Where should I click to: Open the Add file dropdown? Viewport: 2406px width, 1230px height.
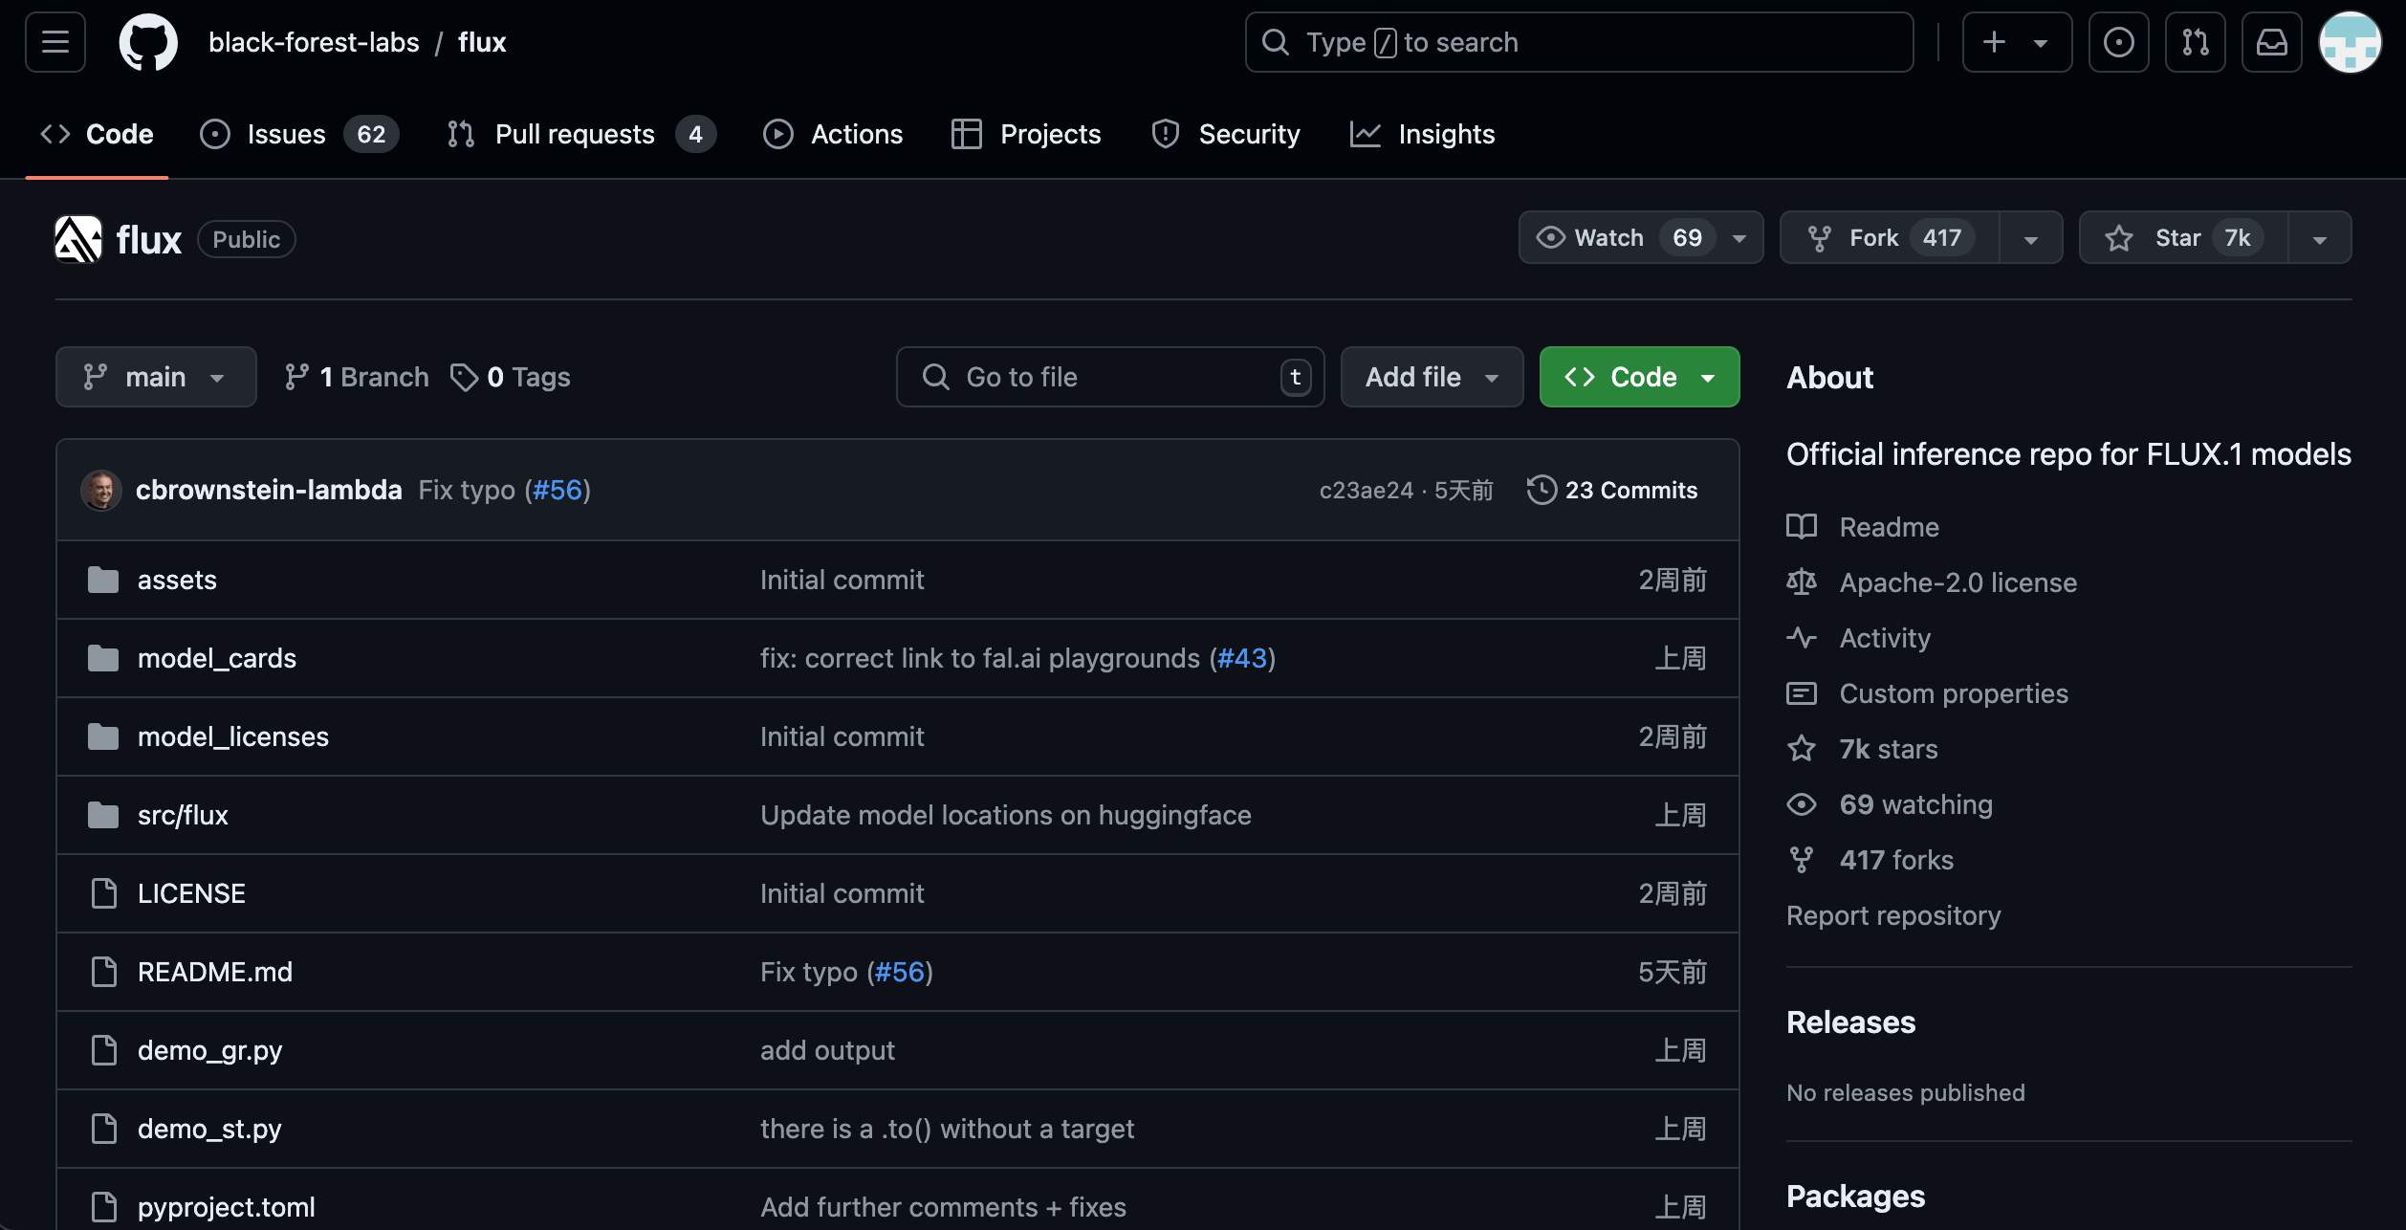click(x=1432, y=377)
